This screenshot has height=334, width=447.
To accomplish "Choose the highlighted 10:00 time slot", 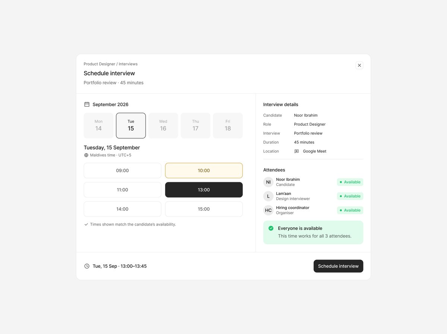I will coord(204,170).
